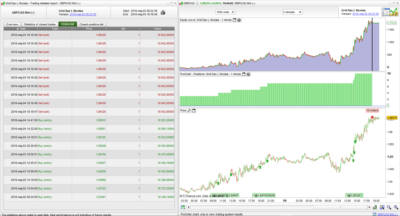Maximize the Price chart panel
Image resolution: width=400 pixels, height=216 pixels.
(194, 111)
